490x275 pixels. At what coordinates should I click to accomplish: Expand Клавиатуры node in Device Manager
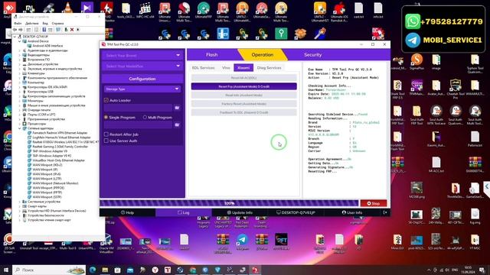click(x=19, y=73)
